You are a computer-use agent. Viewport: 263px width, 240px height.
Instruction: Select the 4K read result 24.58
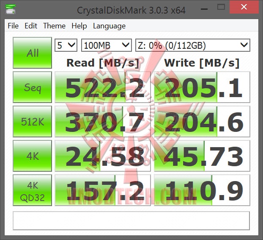click(x=103, y=156)
